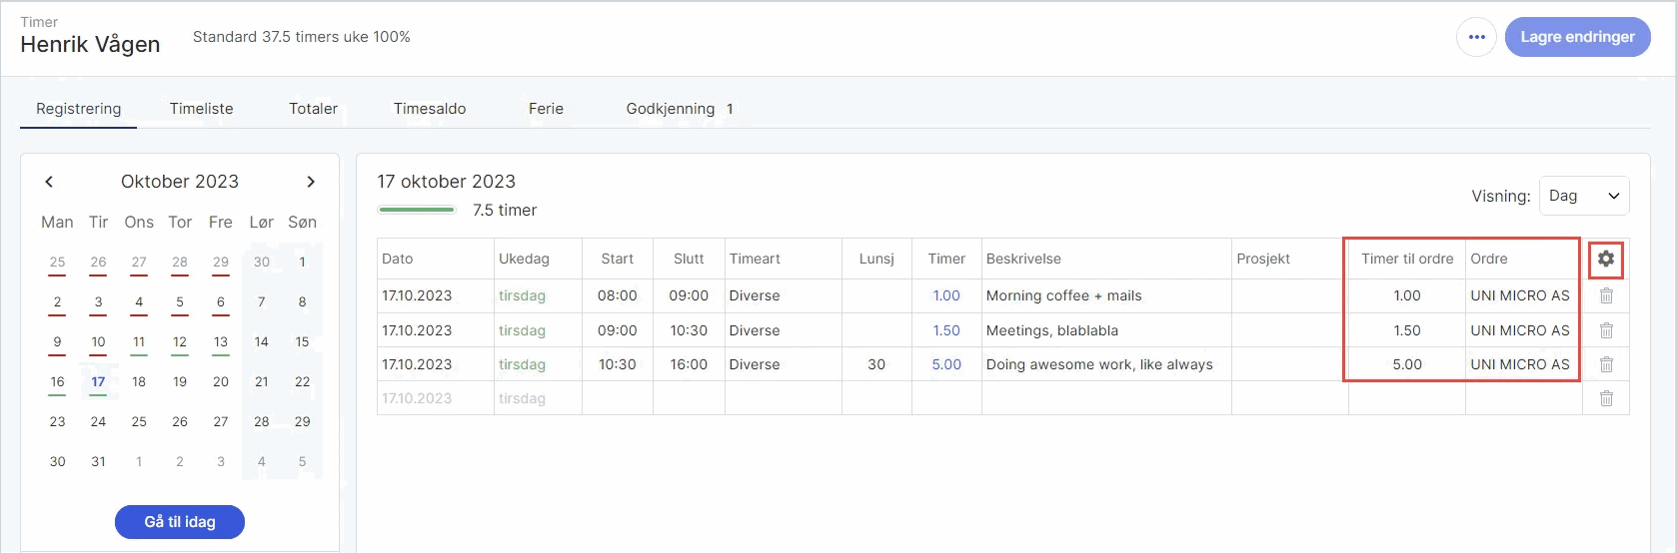Click empty Prosjekt cell in Doing awesome work row
The image size is (1677, 554).
[x=1290, y=364]
